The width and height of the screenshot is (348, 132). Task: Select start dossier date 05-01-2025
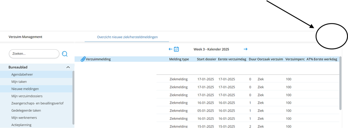click(206, 111)
